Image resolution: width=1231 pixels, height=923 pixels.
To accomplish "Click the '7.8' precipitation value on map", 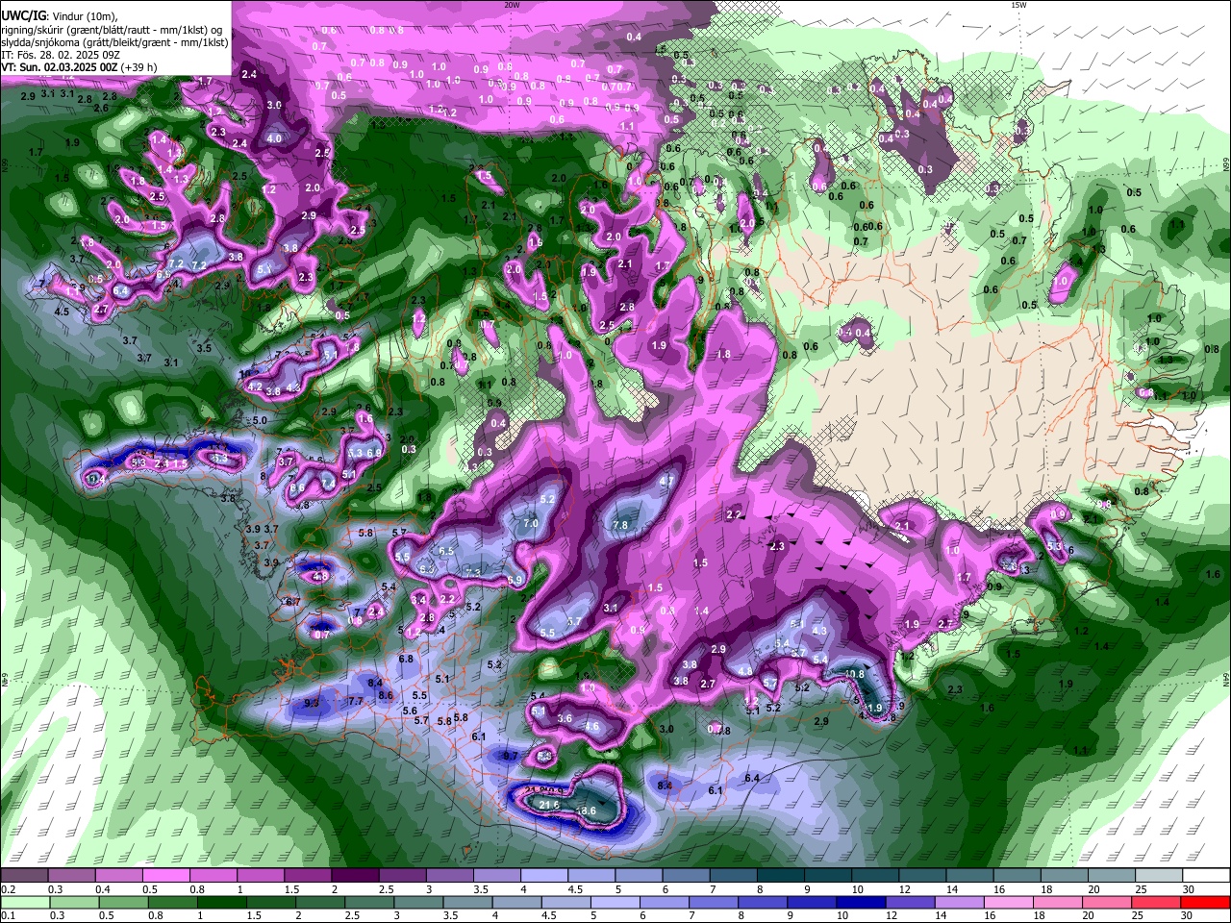I will tap(620, 526).
